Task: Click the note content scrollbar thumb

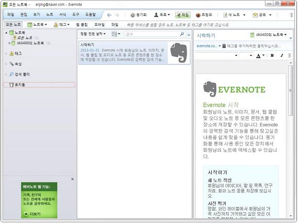Action: 290,90
